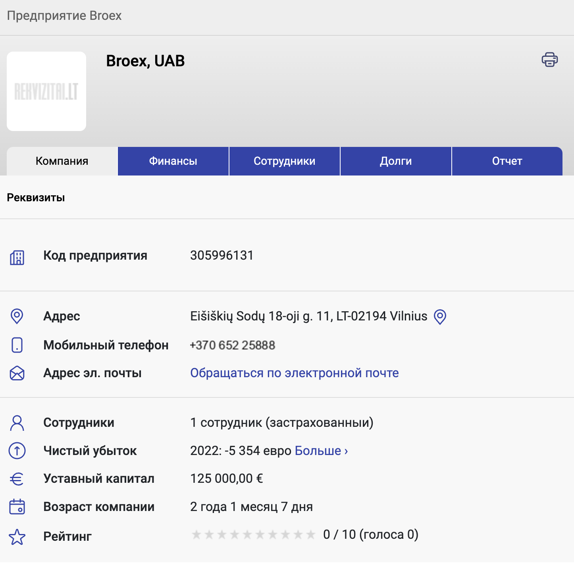
Task: Switch to the Сотрудники tab
Action: [285, 161]
